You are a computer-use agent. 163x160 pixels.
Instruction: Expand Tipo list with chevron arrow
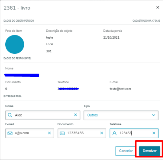click(x=153, y=115)
